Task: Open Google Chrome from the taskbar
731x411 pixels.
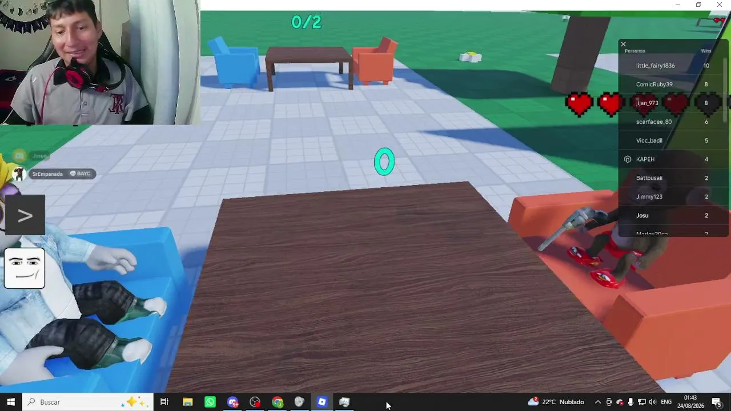Action: click(278, 402)
